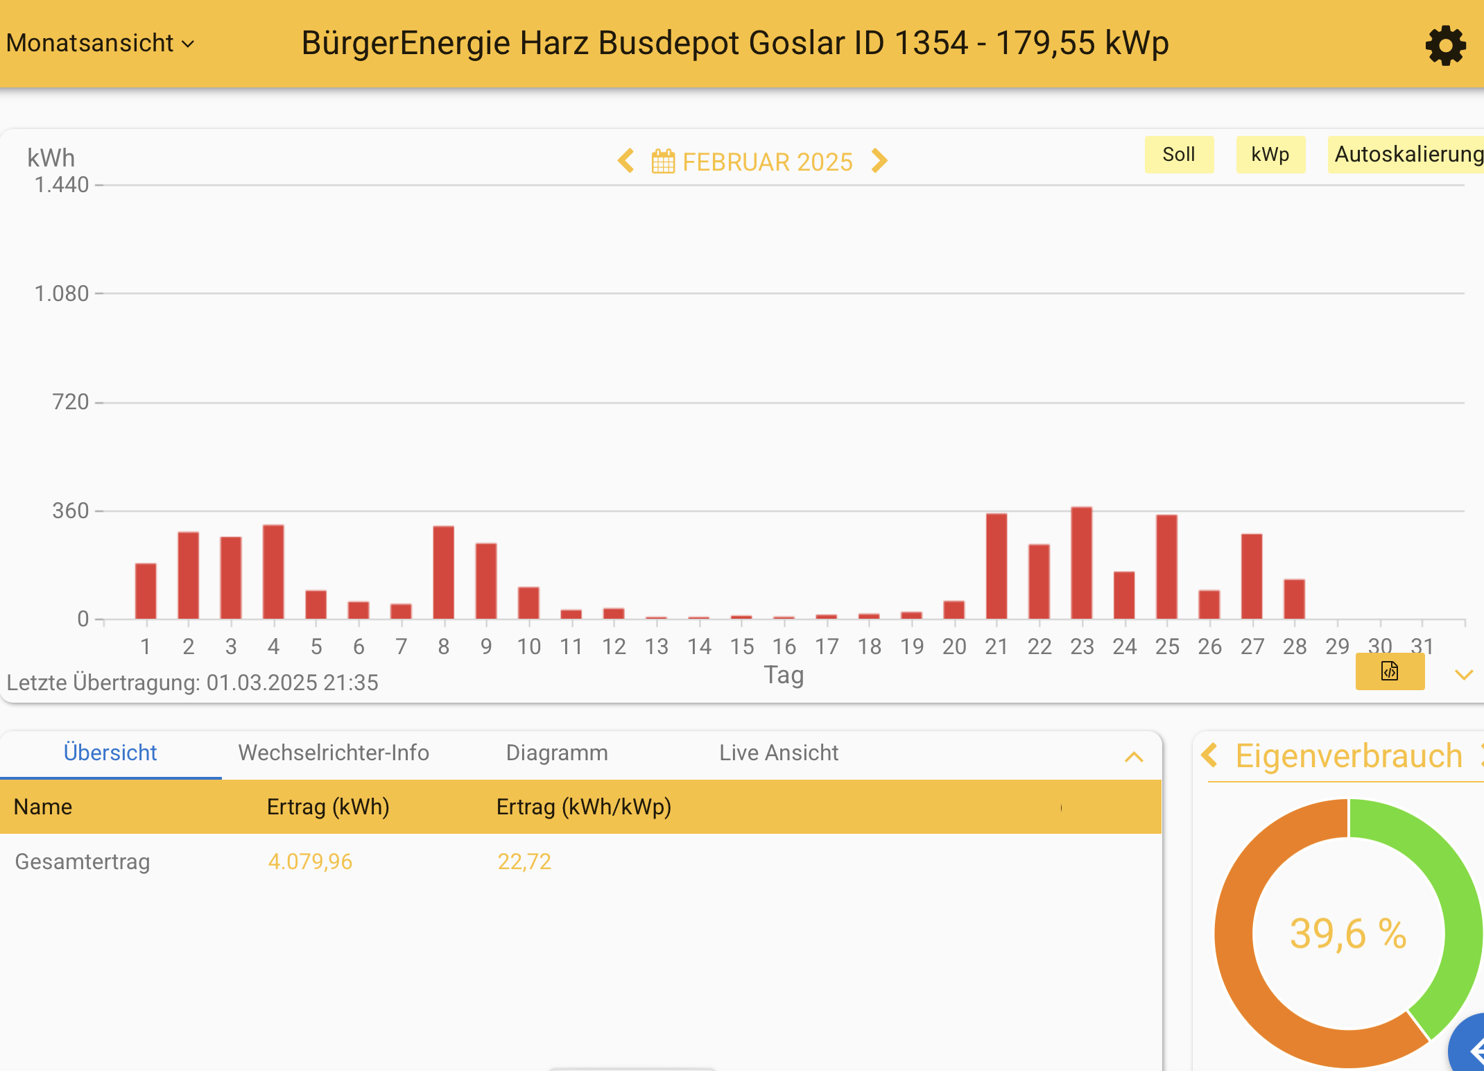Expand the chevron below the chart
Viewport: 1484px width, 1071px height.
[1463, 675]
